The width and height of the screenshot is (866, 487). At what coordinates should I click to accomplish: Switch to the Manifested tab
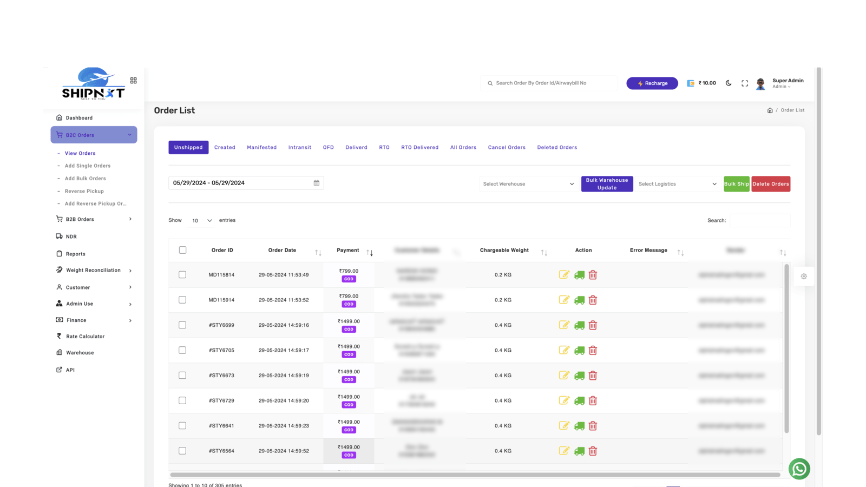pyautogui.click(x=261, y=147)
